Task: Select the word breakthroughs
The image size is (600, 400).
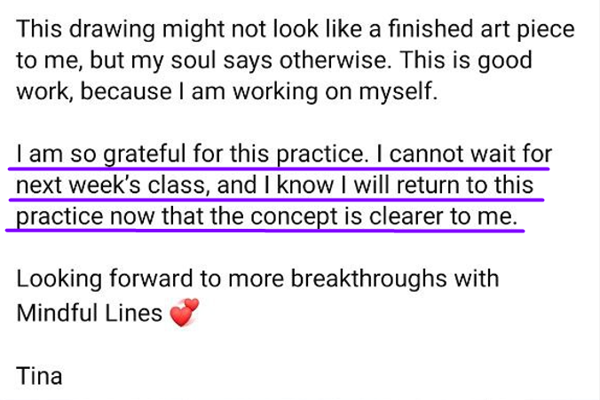Action: pos(369,278)
